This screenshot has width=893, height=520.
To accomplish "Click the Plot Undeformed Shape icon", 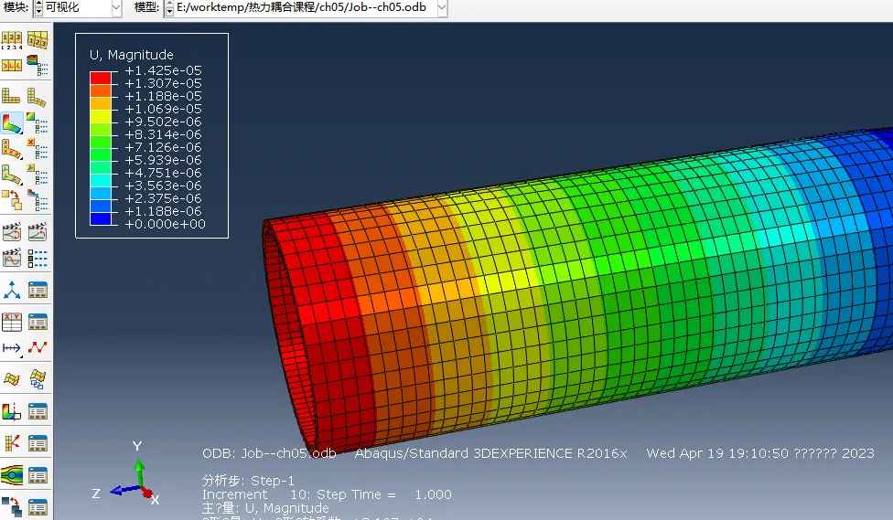I will coord(12,96).
